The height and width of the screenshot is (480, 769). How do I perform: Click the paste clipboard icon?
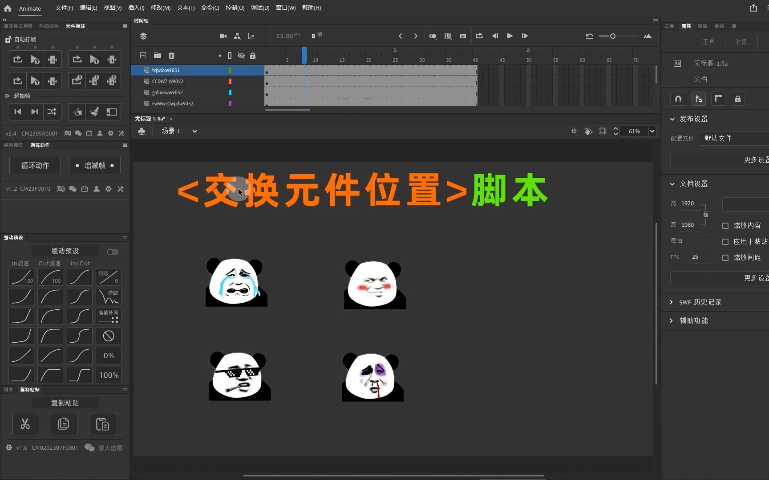click(102, 424)
